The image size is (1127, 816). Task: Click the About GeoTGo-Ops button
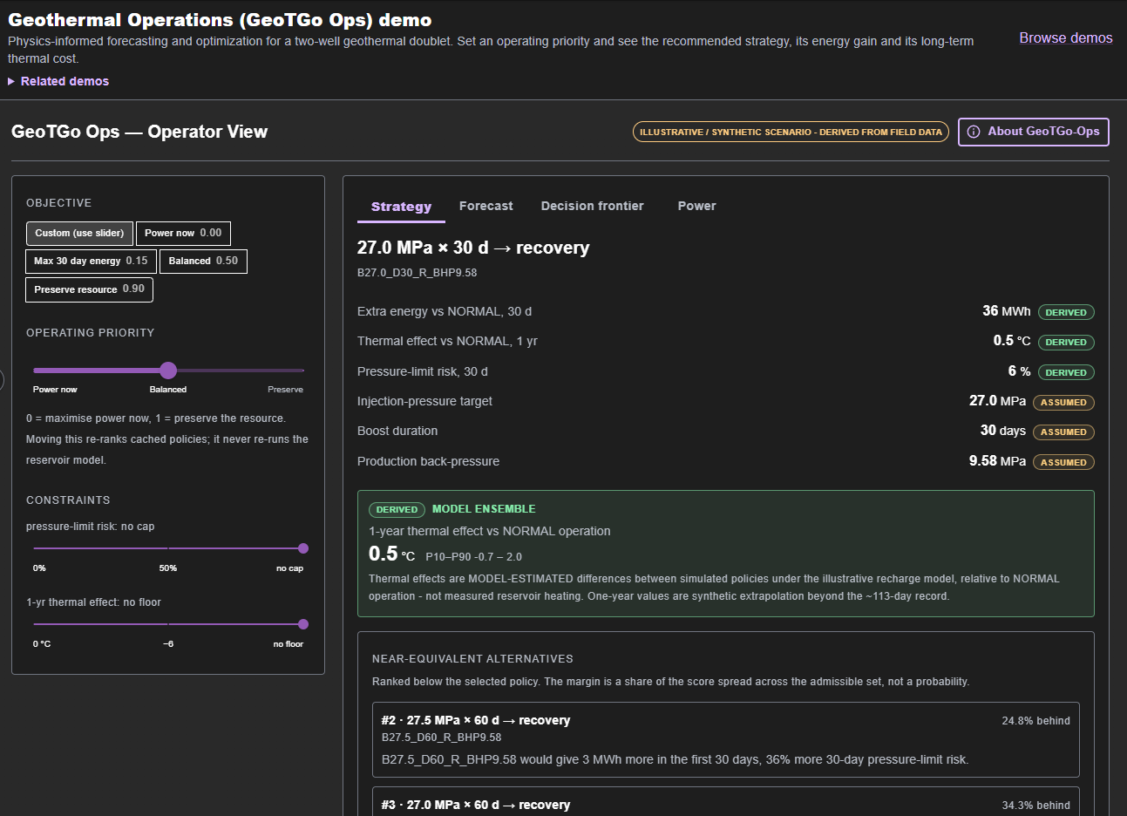(1034, 132)
